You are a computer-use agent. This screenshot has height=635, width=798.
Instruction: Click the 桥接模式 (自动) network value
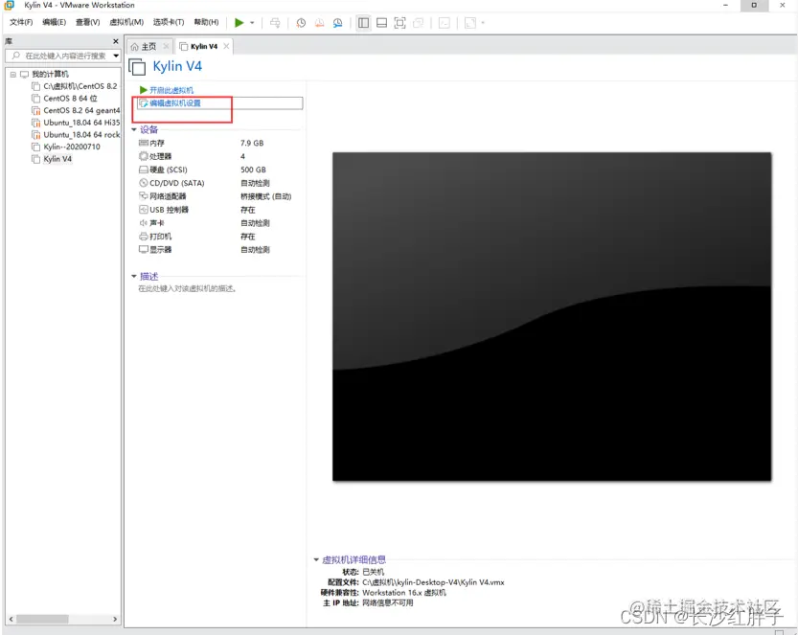coord(265,196)
